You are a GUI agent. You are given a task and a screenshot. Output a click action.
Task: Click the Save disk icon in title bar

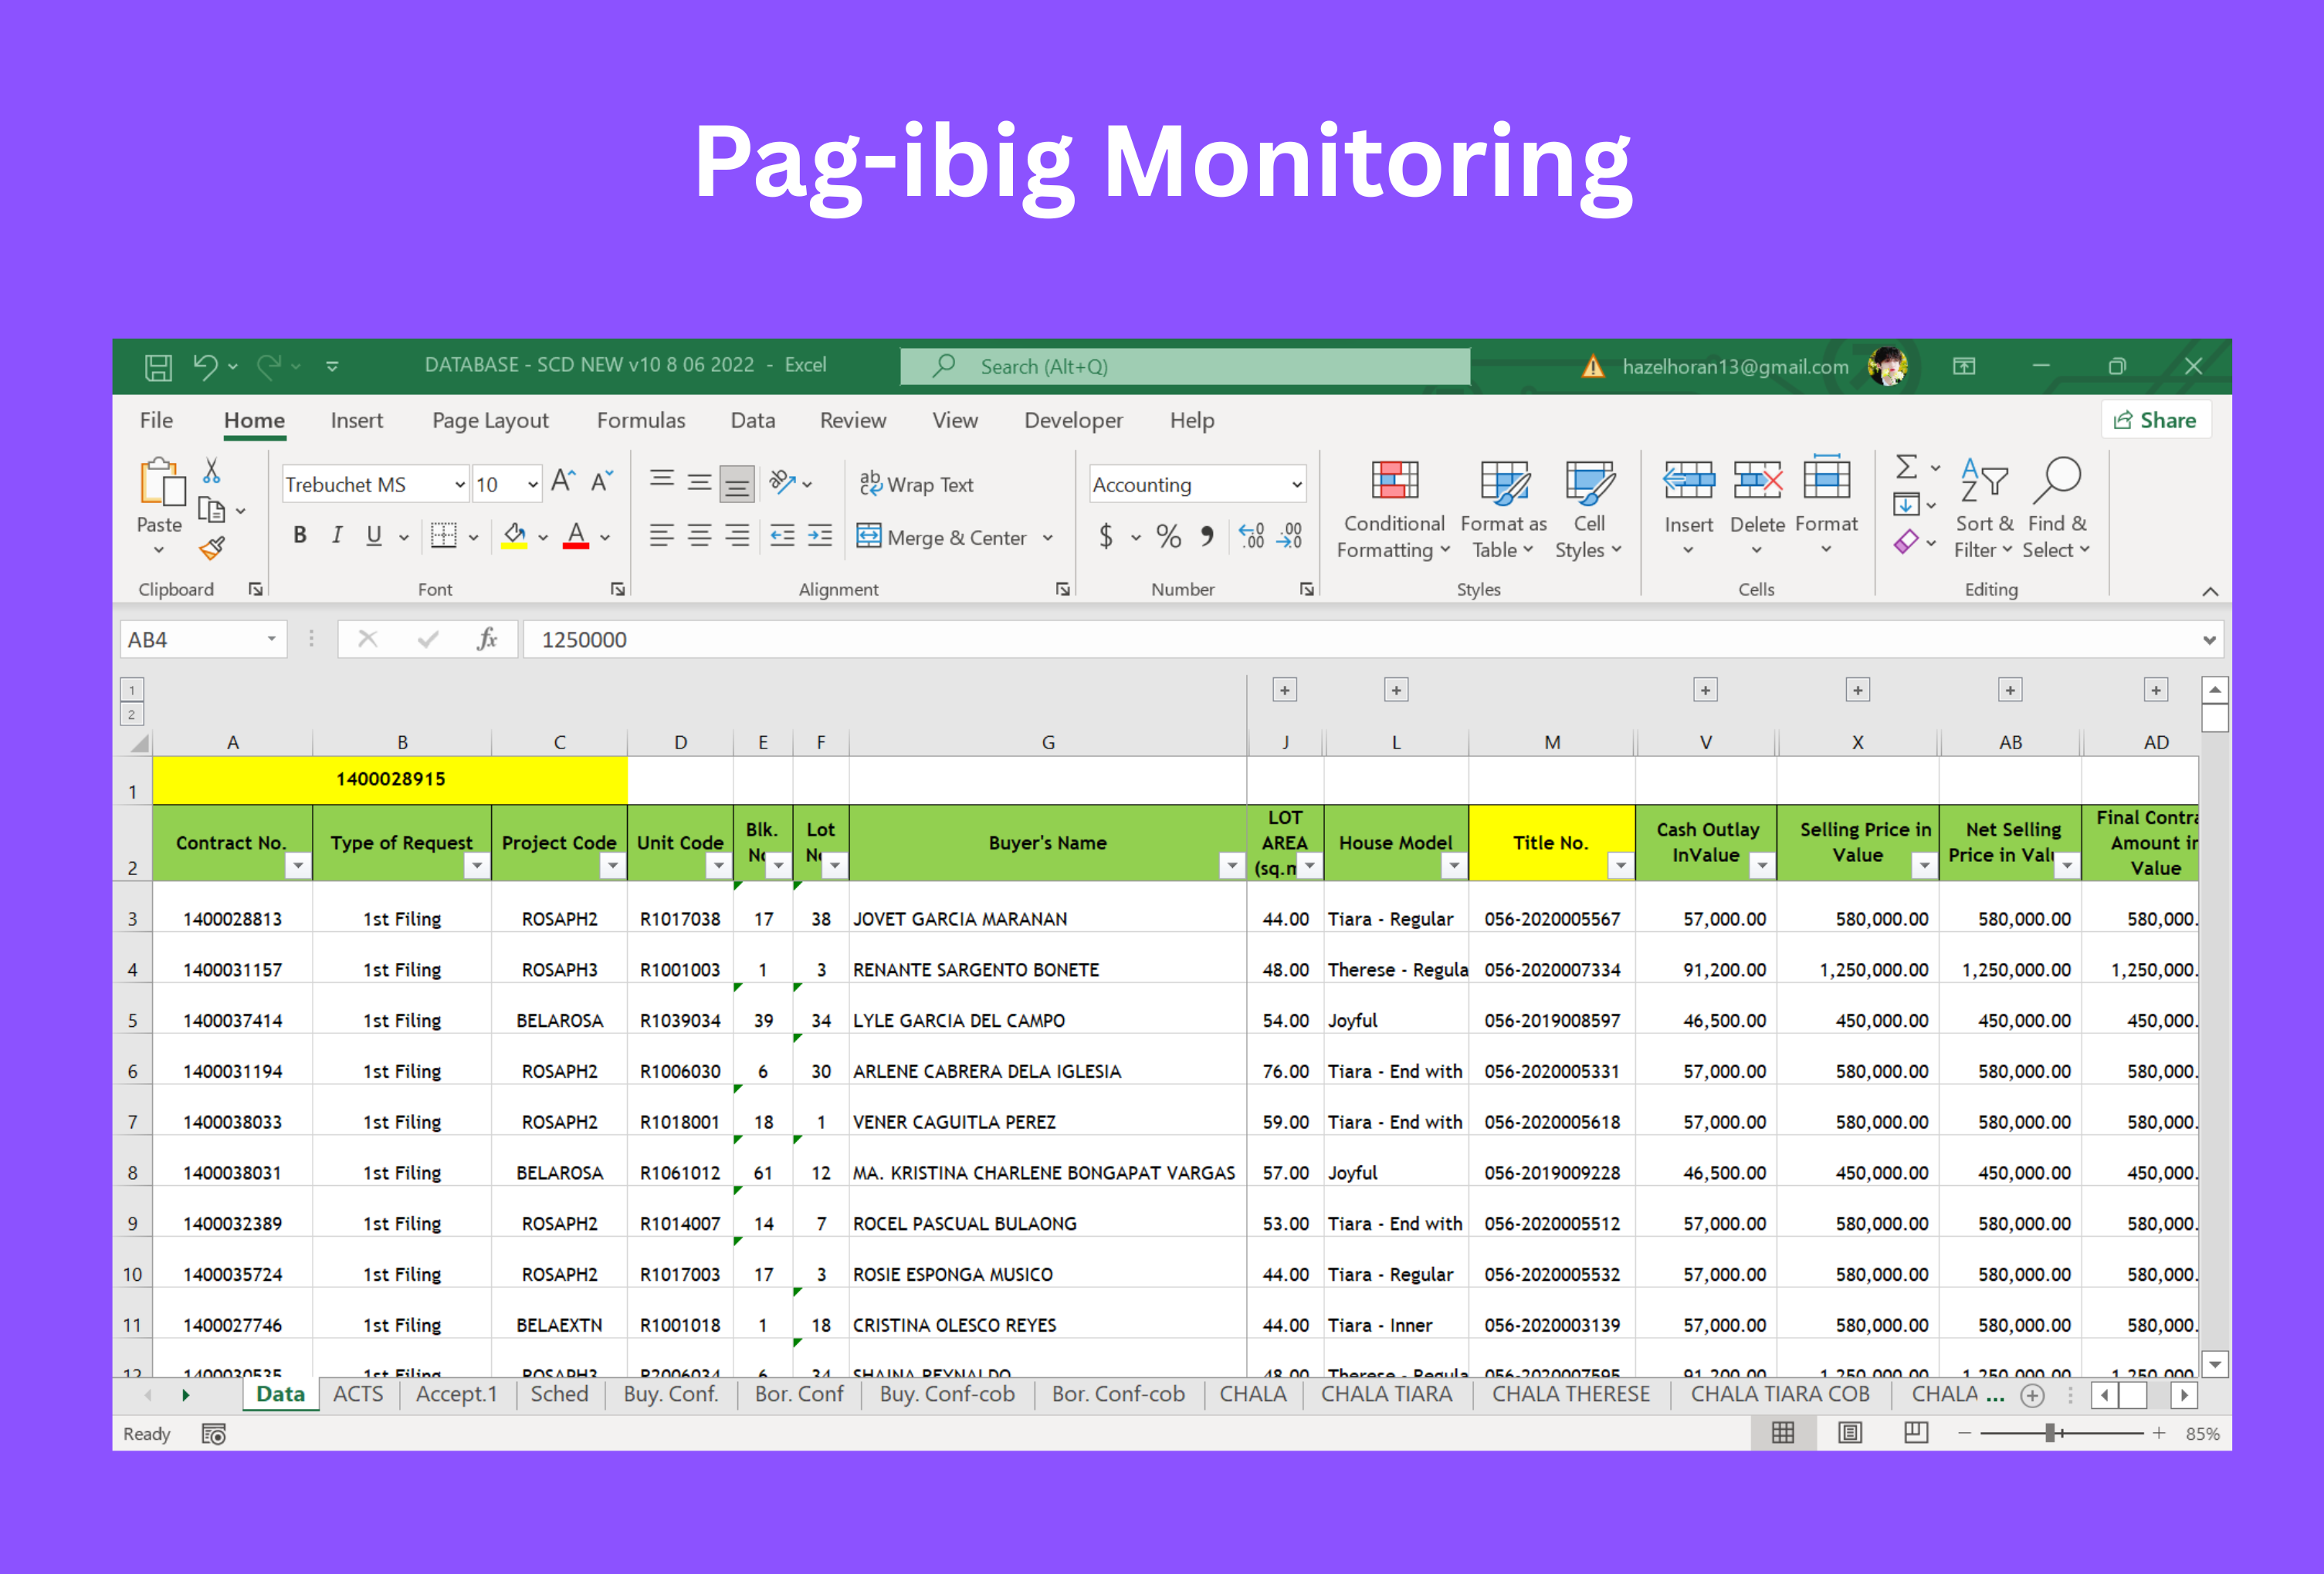pos(158,366)
